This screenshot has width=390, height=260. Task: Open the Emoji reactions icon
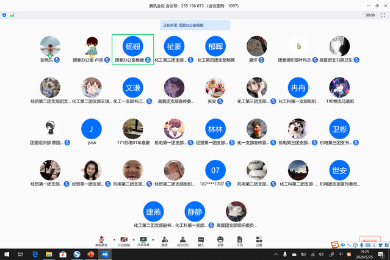pyautogui.click(x=220, y=240)
